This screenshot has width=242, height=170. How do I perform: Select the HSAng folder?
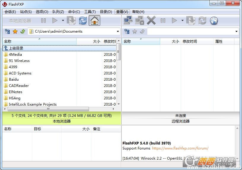click(x=15, y=98)
